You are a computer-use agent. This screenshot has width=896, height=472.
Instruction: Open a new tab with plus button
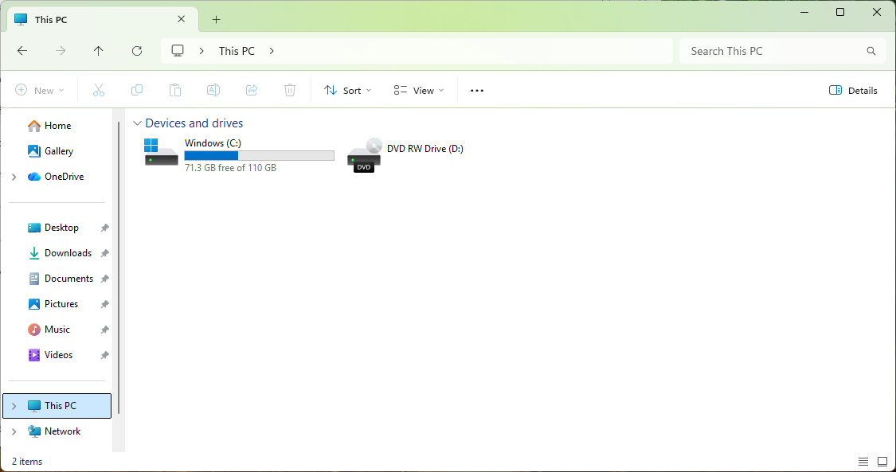(216, 19)
